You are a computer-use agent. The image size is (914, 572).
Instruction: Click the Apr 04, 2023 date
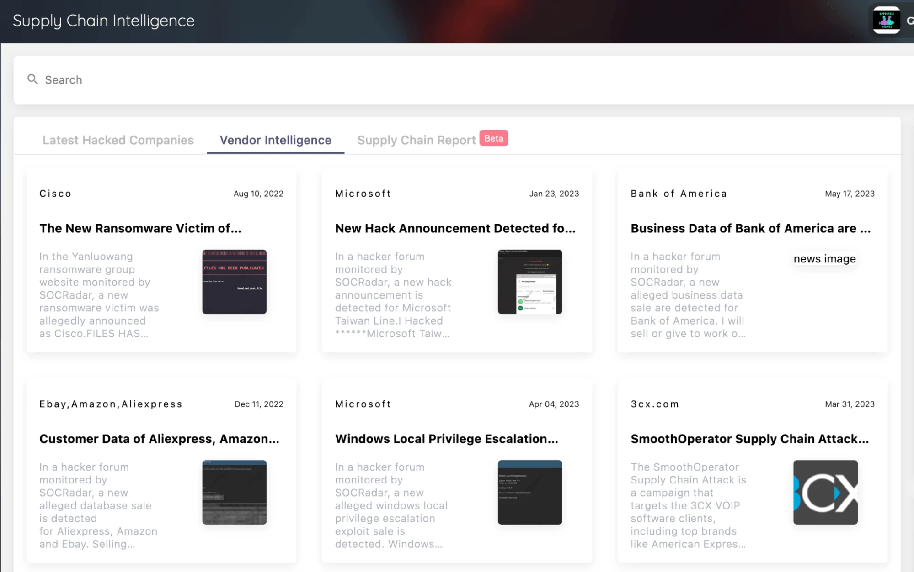pos(554,404)
